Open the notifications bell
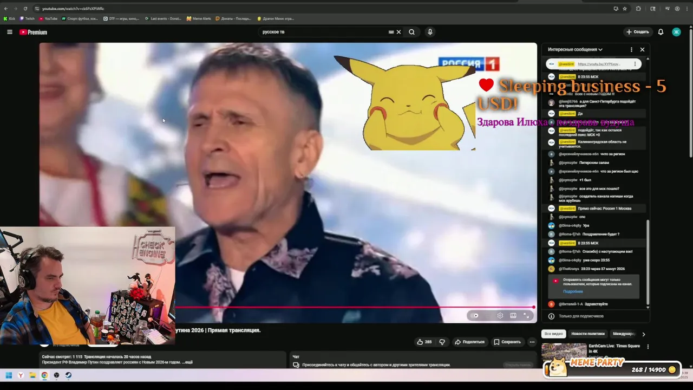Screen dimensions: 693x390 tap(661, 32)
